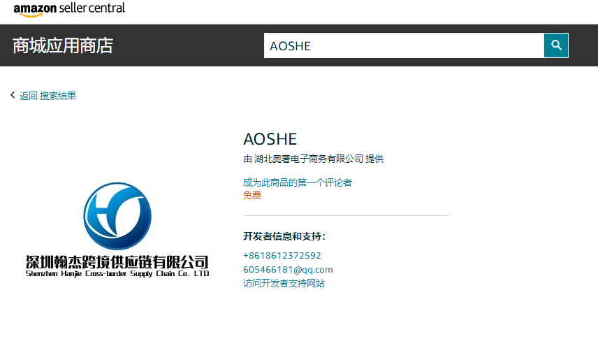Click the Shenzhen Hanjie company logo image
Screen dimensions: 598x353
click(117, 229)
